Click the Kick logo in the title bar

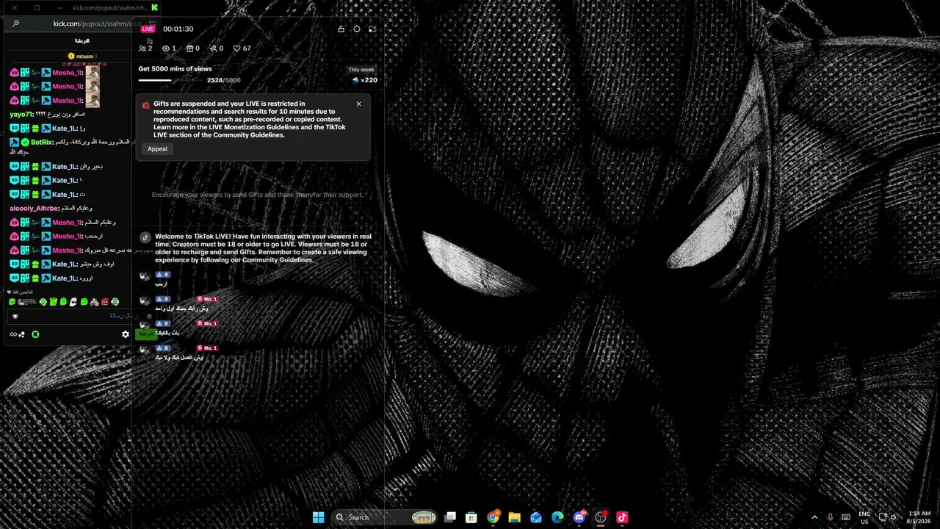(x=155, y=7)
